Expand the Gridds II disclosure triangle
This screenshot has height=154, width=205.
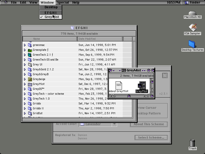point(25,108)
